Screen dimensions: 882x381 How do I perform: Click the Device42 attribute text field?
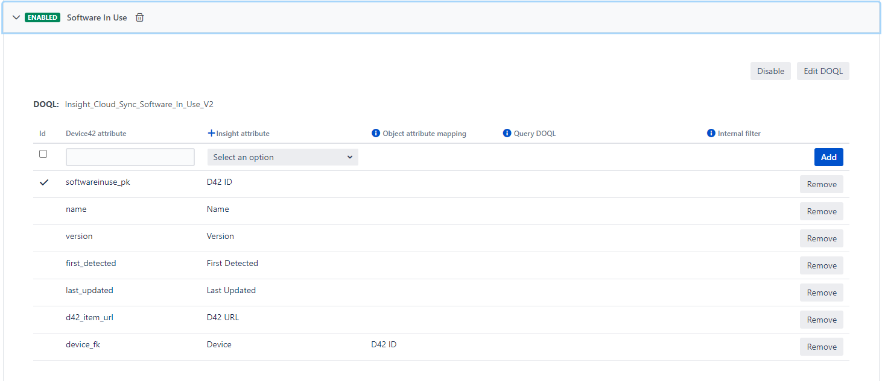coord(130,157)
